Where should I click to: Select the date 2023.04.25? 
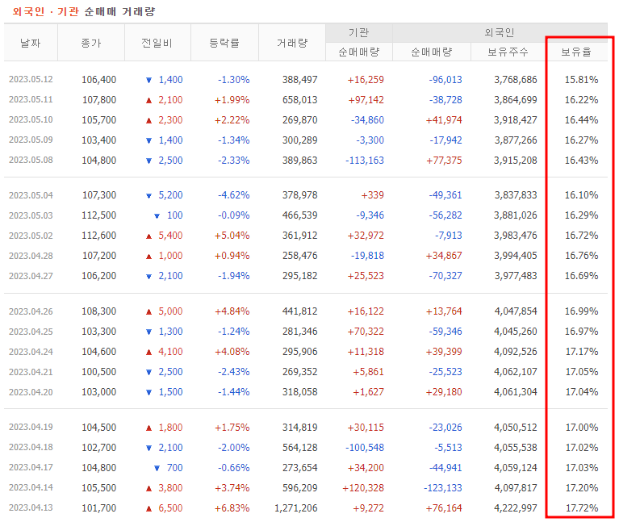[31, 332]
